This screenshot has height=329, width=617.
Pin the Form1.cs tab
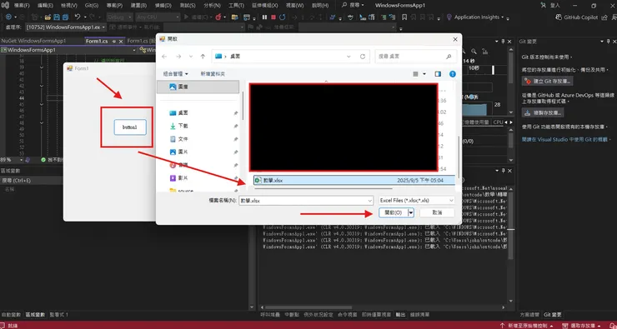coord(113,41)
